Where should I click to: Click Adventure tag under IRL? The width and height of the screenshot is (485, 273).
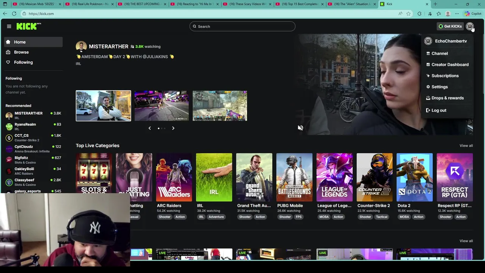tap(216, 217)
